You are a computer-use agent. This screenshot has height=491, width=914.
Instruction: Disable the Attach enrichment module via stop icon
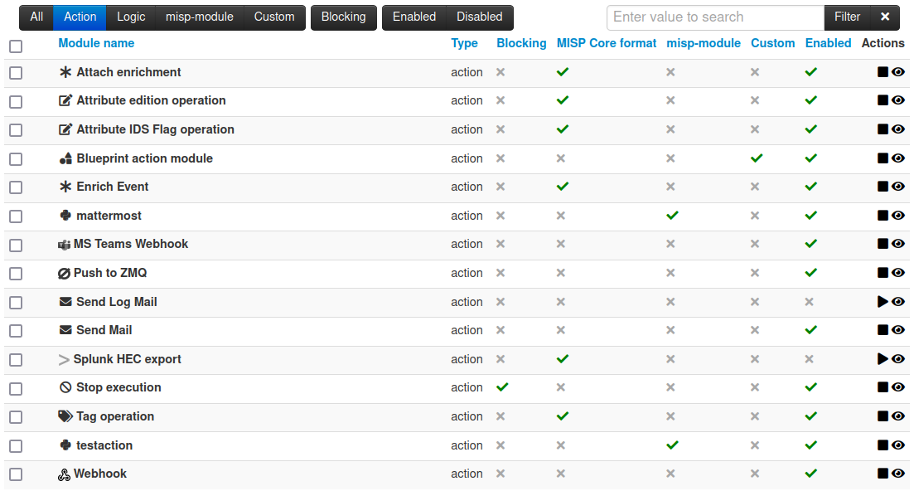(x=883, y=72)
